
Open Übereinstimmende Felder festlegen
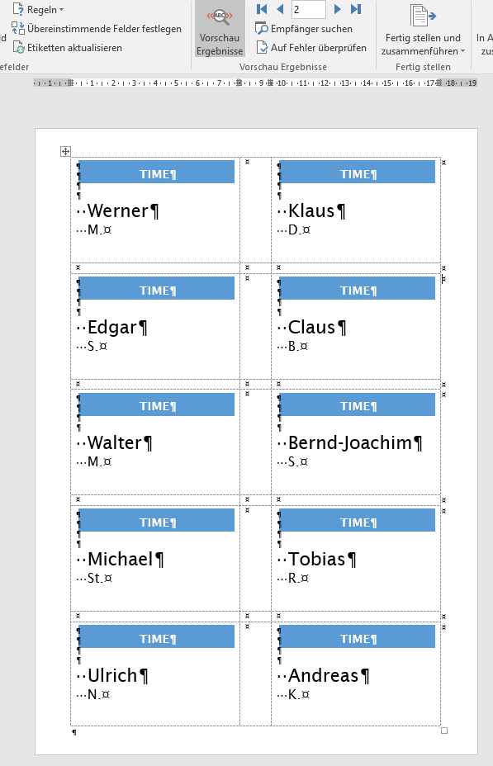[x=97, y=28]
